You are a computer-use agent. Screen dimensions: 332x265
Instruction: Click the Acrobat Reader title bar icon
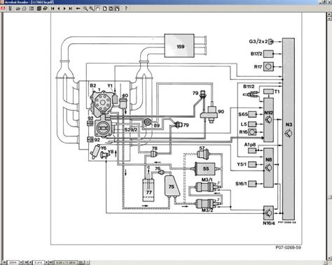tap(2, 2)
